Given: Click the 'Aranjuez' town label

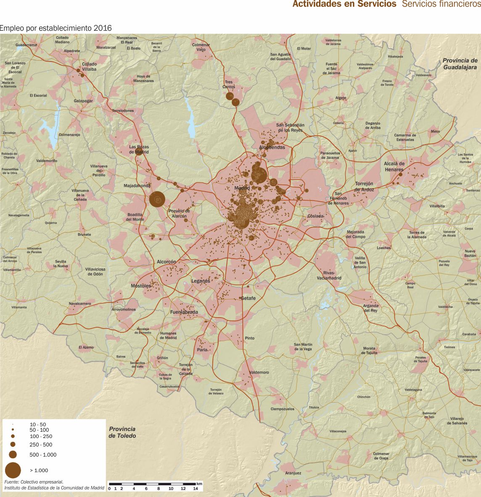Looking at the screenshot, I should pyautogui.click(x=293, y=473).
